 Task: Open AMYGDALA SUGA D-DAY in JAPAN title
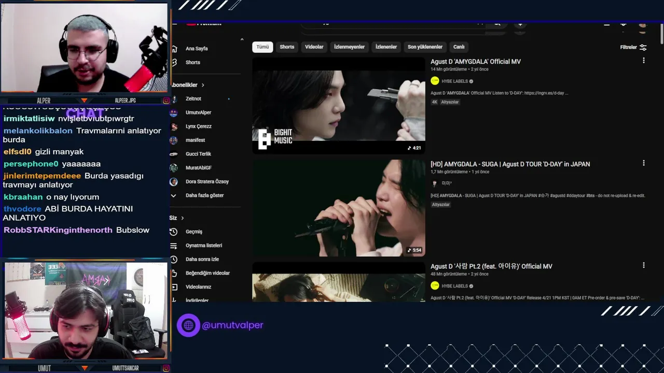pyautogui.click(x=510, y=164)
